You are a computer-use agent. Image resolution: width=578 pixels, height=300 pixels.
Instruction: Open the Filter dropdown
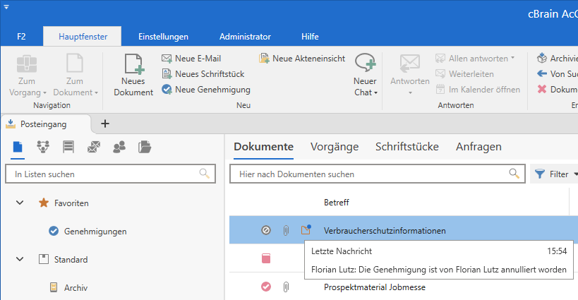tap(554, 174)
